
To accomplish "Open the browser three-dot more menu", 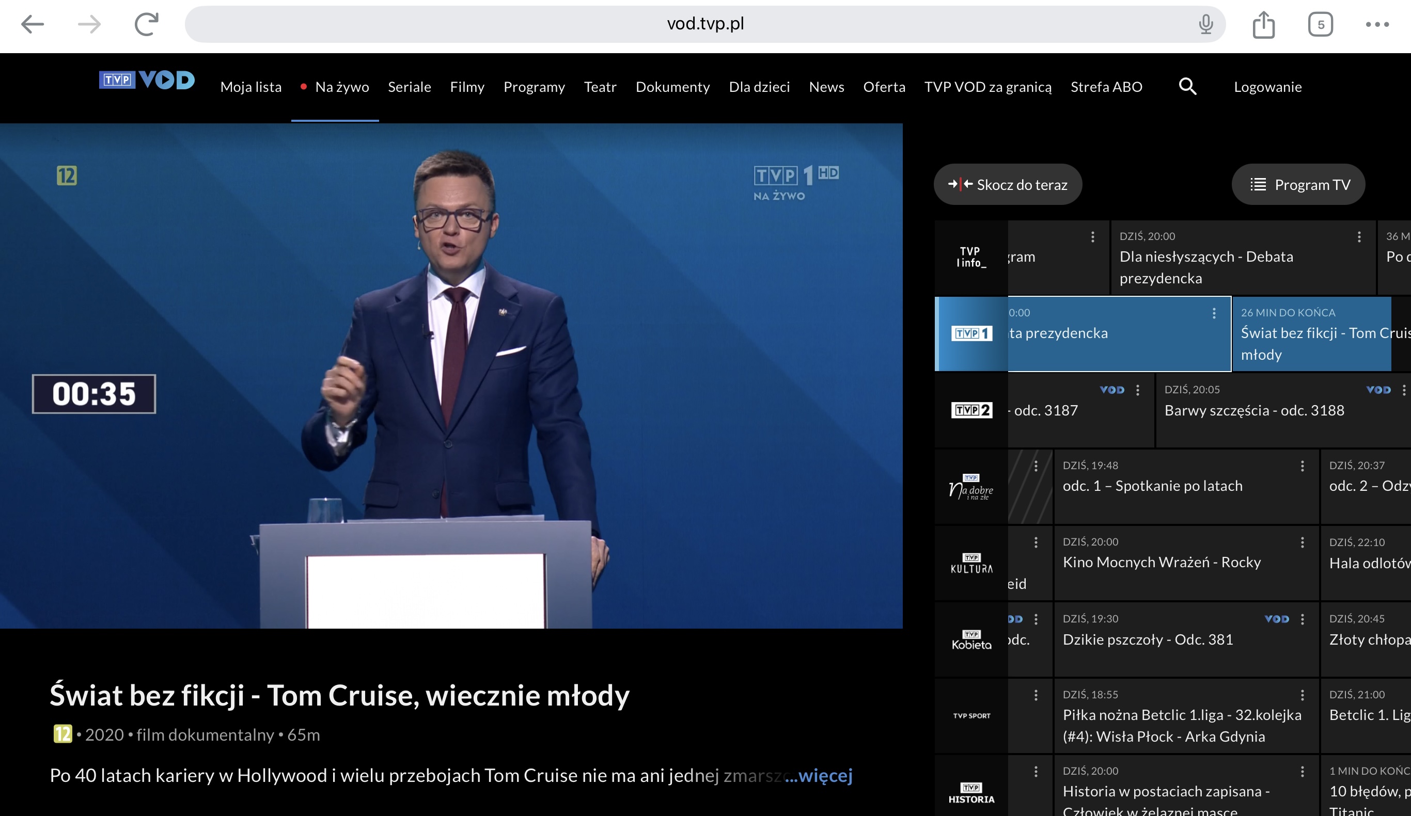I will [x=1377, y=24].
